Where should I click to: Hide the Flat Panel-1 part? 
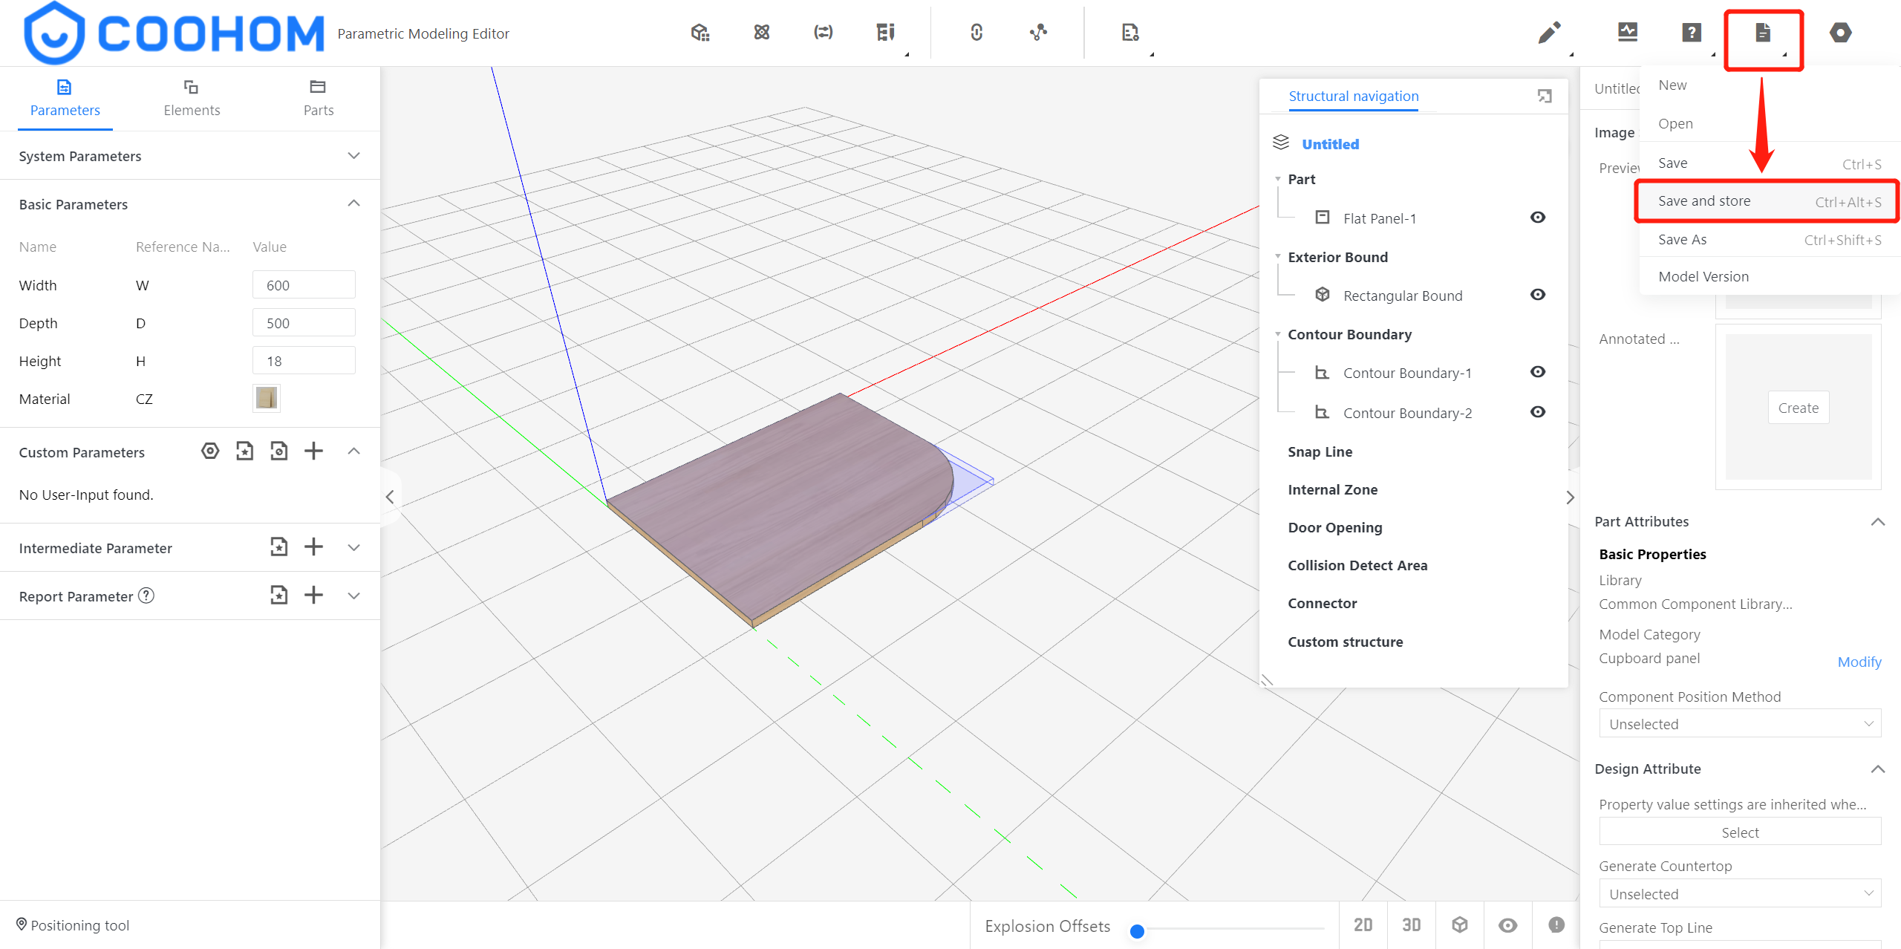click(1538, 218)
